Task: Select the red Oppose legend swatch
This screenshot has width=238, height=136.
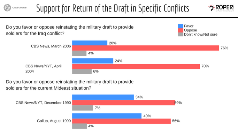Action: [181, 30]
